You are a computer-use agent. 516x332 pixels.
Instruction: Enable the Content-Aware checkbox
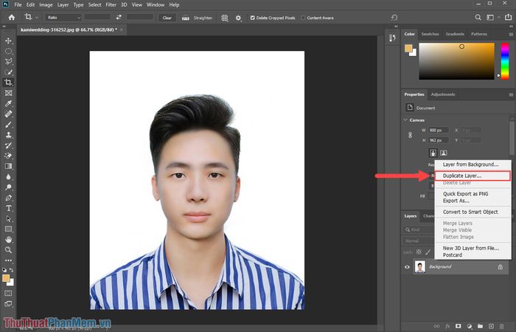tap(303, 18)
